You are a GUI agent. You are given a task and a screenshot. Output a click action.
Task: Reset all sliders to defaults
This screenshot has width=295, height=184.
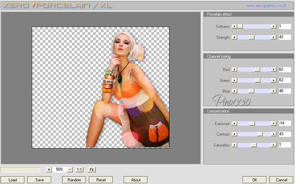click(101, 180)
